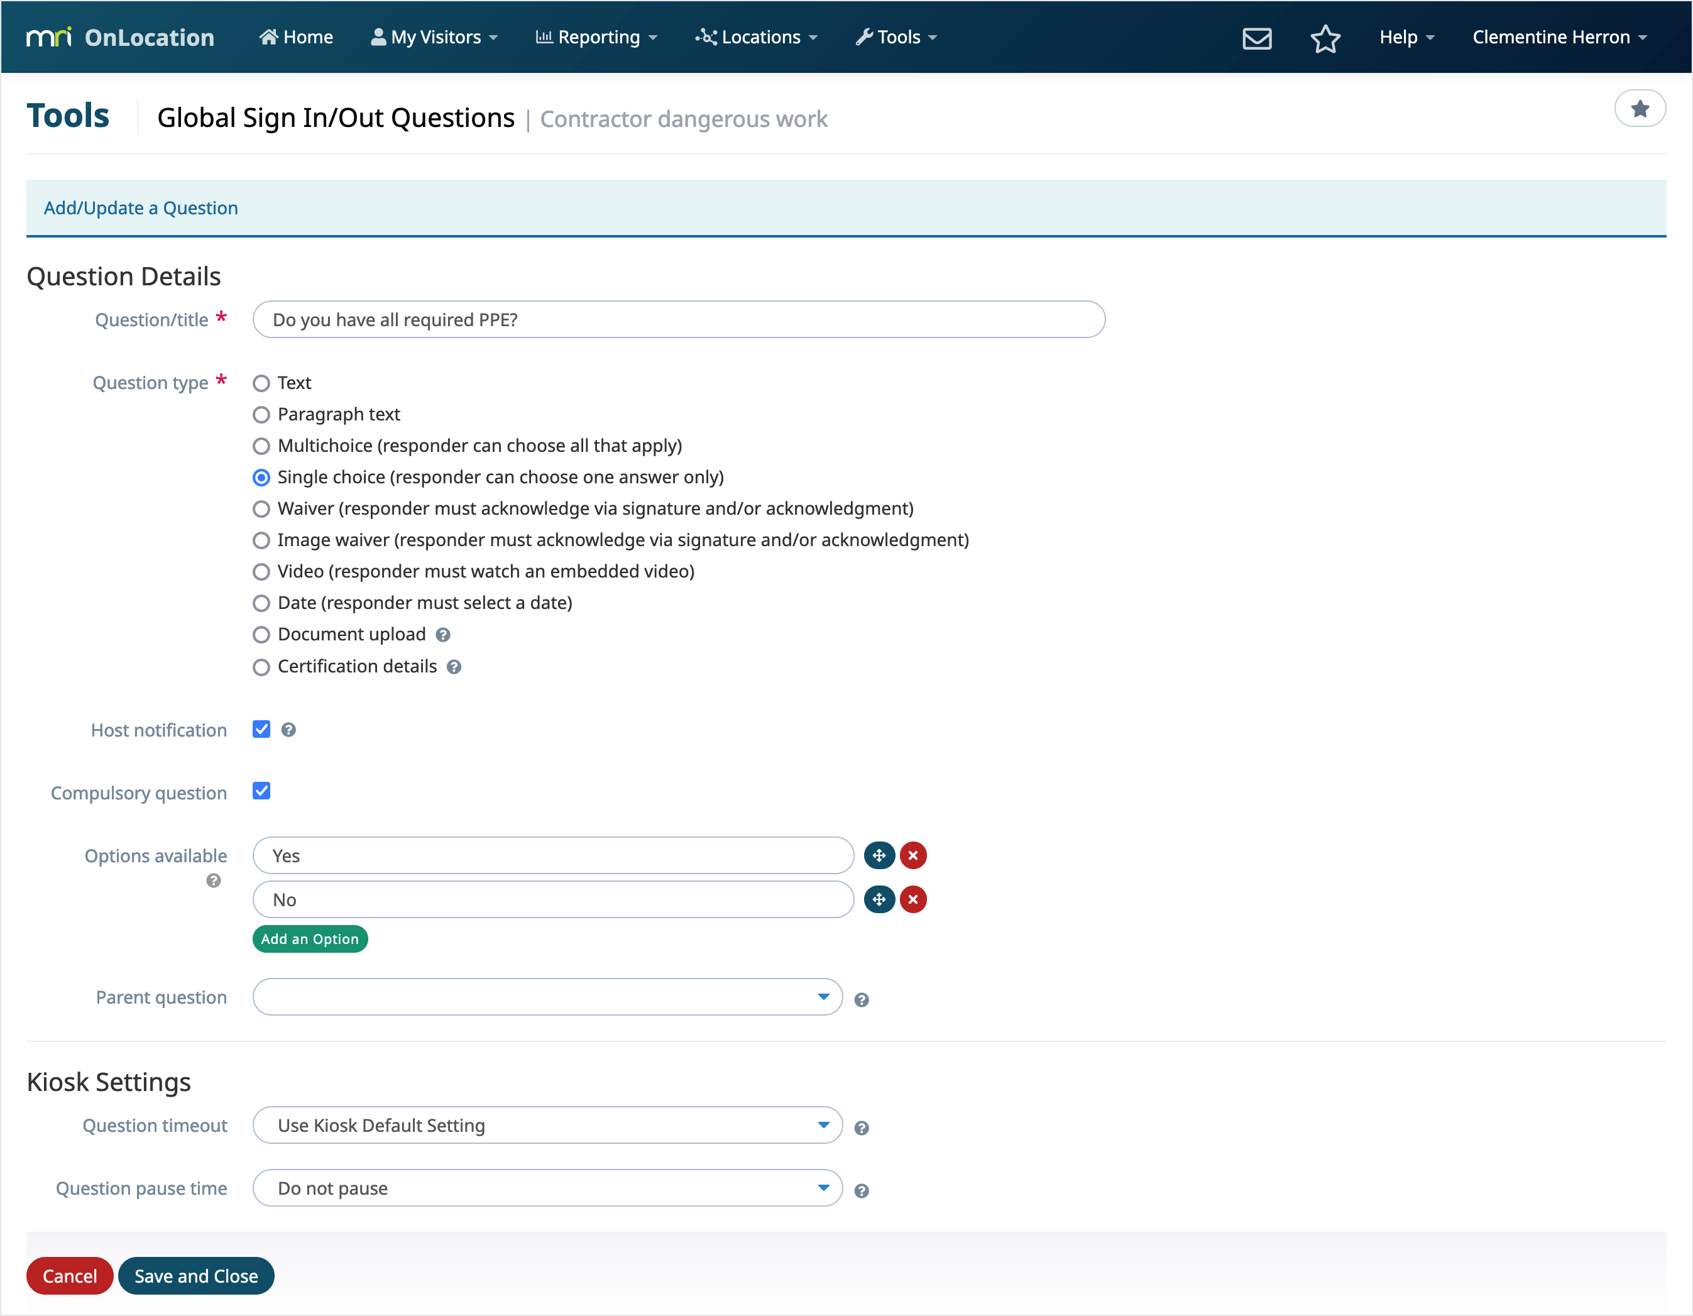Image resolution: width=1693 pixels, height=1316 pixels.
Task: Open the Question timeout dropdown
Action: tap(547, 1126)
